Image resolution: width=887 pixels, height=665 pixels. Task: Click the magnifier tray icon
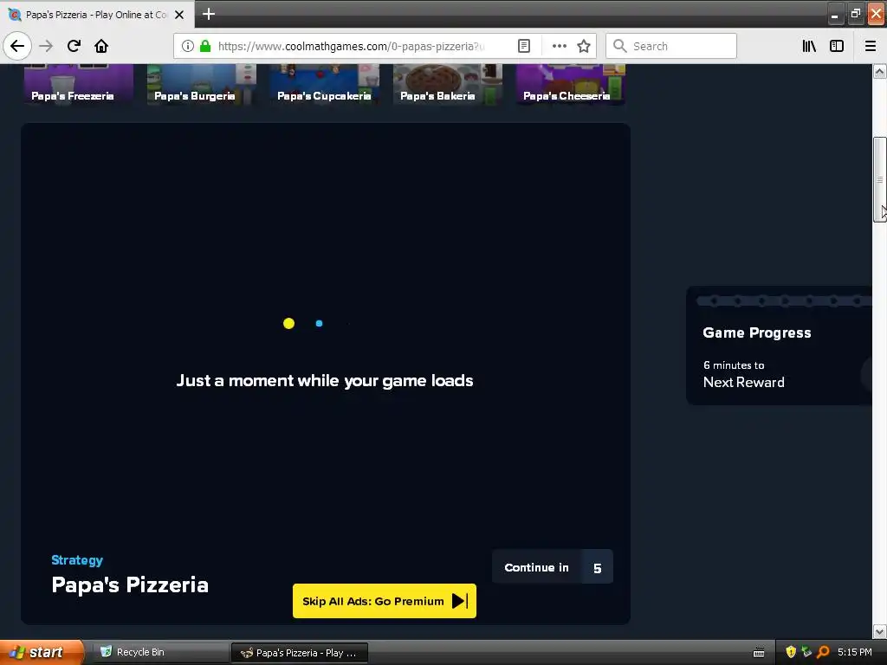[823, 652]
